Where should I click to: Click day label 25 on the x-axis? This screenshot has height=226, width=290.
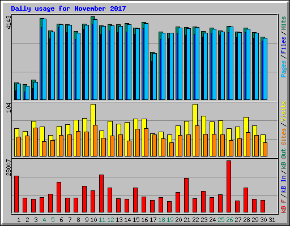click(x=221, y=220)
